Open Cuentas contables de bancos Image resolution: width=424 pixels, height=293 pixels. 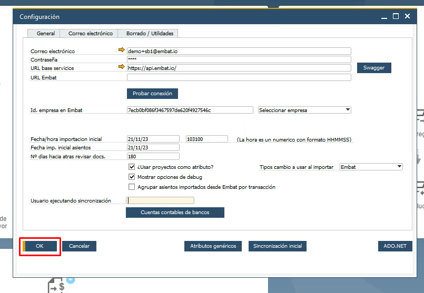175,213
